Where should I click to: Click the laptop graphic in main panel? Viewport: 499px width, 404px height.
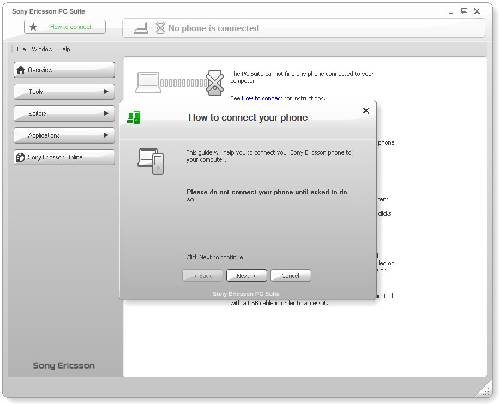(148, 82)
